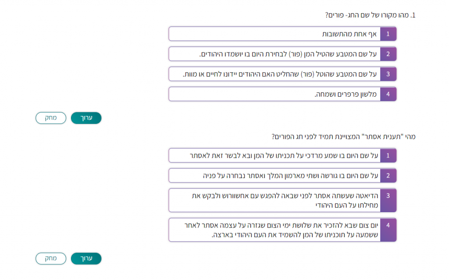Image resolution: width=449 pixels, height=280 pixels.
Task: Mark option 3 of the Purim name question correct
Action: 307,74
